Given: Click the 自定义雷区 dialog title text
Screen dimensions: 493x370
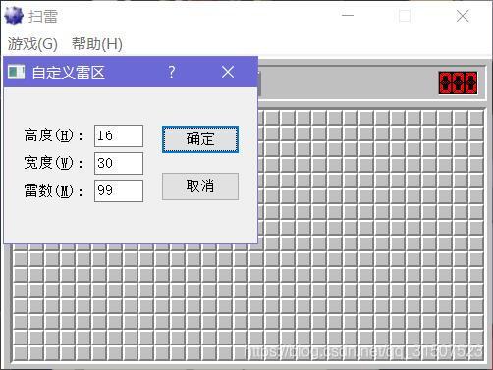Looking at the screenshot, I should (x=69, y=72).
